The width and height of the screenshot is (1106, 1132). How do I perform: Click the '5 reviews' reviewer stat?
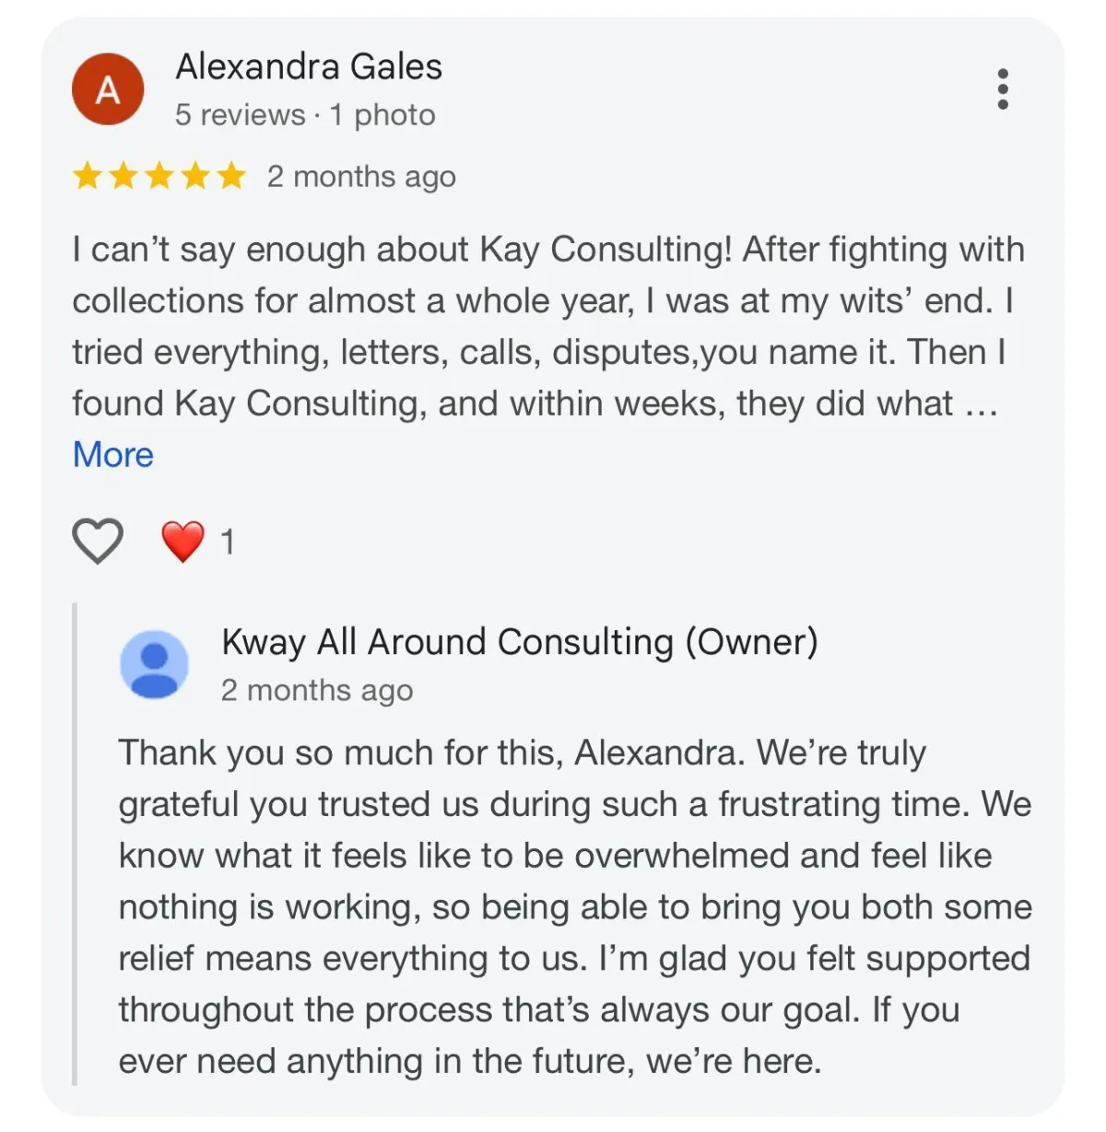click(x=240, y=115)
